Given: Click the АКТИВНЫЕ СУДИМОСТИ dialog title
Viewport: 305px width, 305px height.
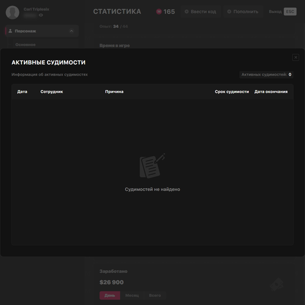Looking at the screenshot, I should (x=48, y=62).
